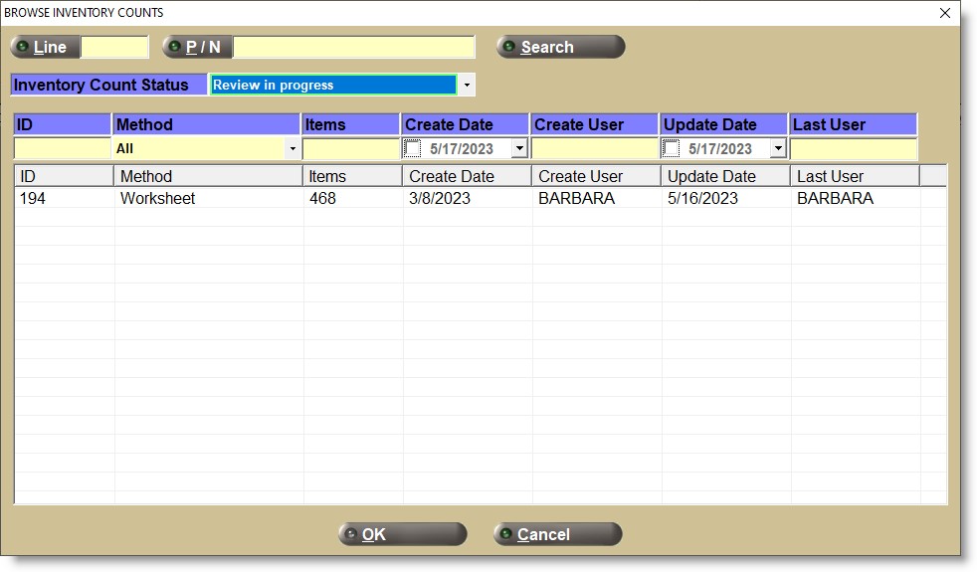Viewport: 977px width, 572px height.
Task: Focus the P / N text field
Action: (x=353, y=47)
